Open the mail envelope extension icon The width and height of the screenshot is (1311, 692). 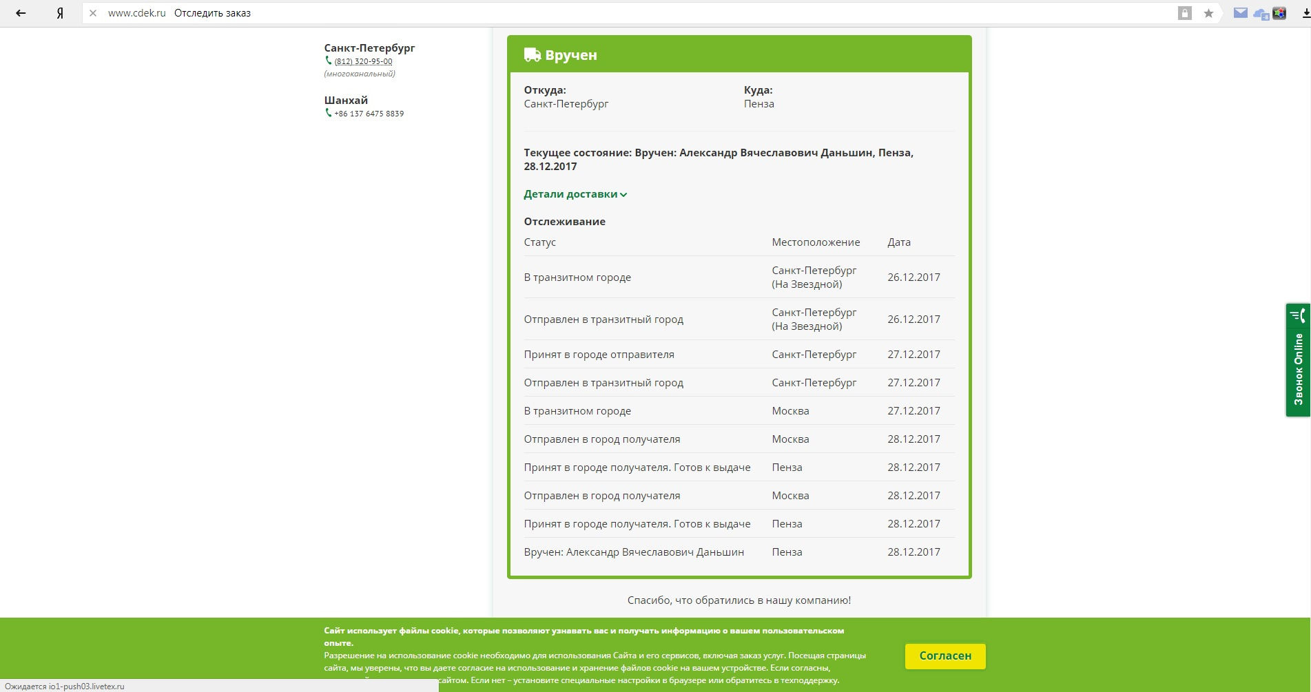click(x=1241, y=12)
